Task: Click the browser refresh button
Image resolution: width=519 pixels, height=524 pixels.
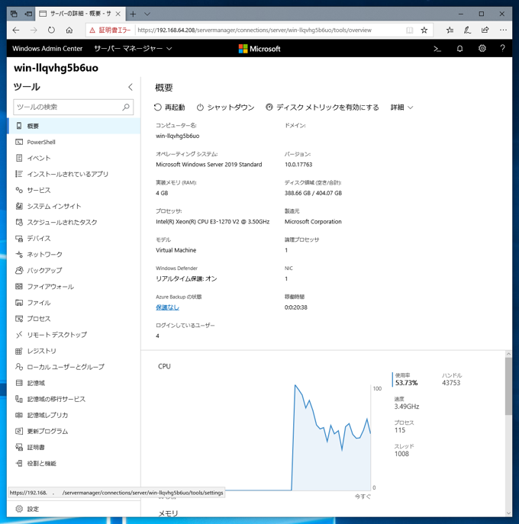Action: click(51, 30)
